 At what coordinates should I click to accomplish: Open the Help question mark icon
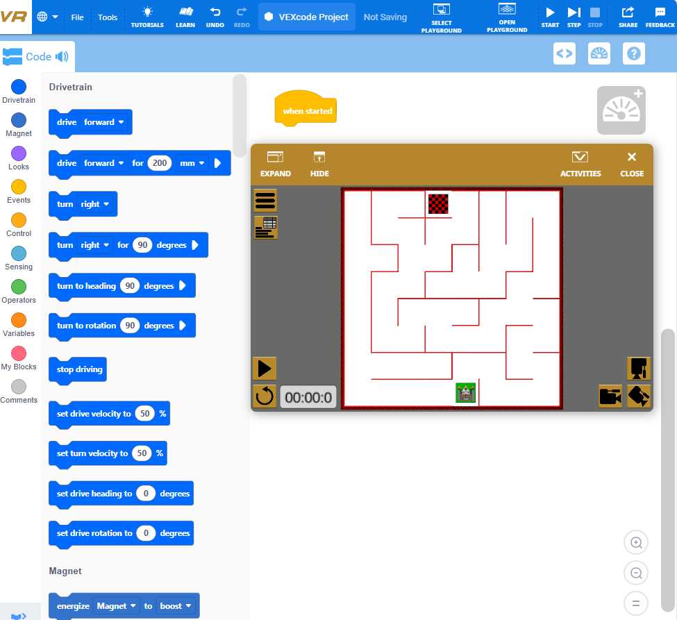click(633, 53)
